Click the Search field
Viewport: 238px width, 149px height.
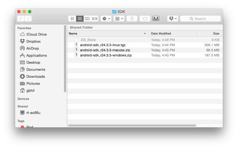pyautogui.click(x=203, y=19)
